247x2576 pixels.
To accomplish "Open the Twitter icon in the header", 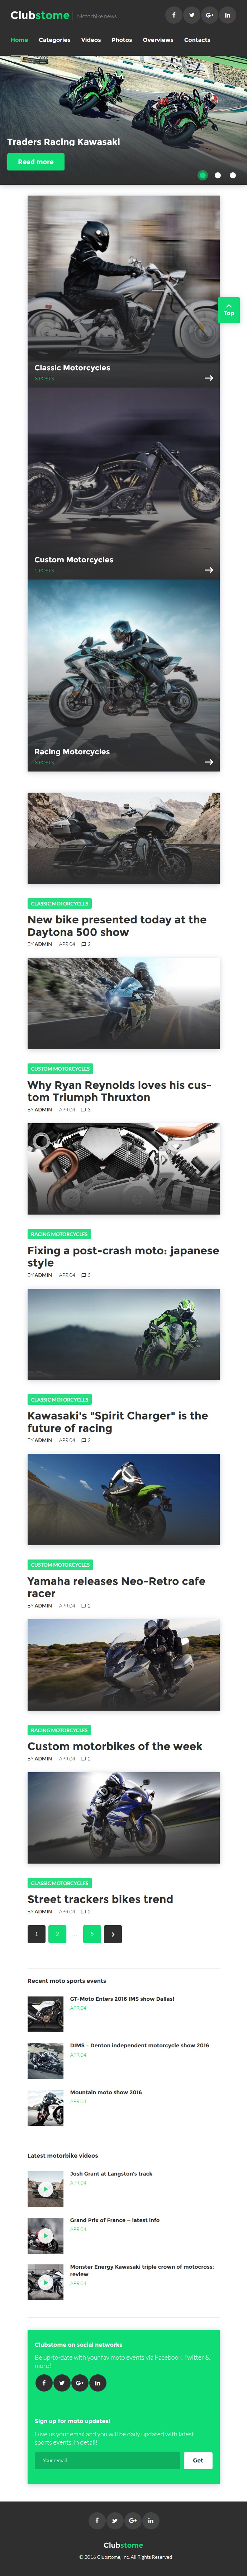I will (191, 15).
